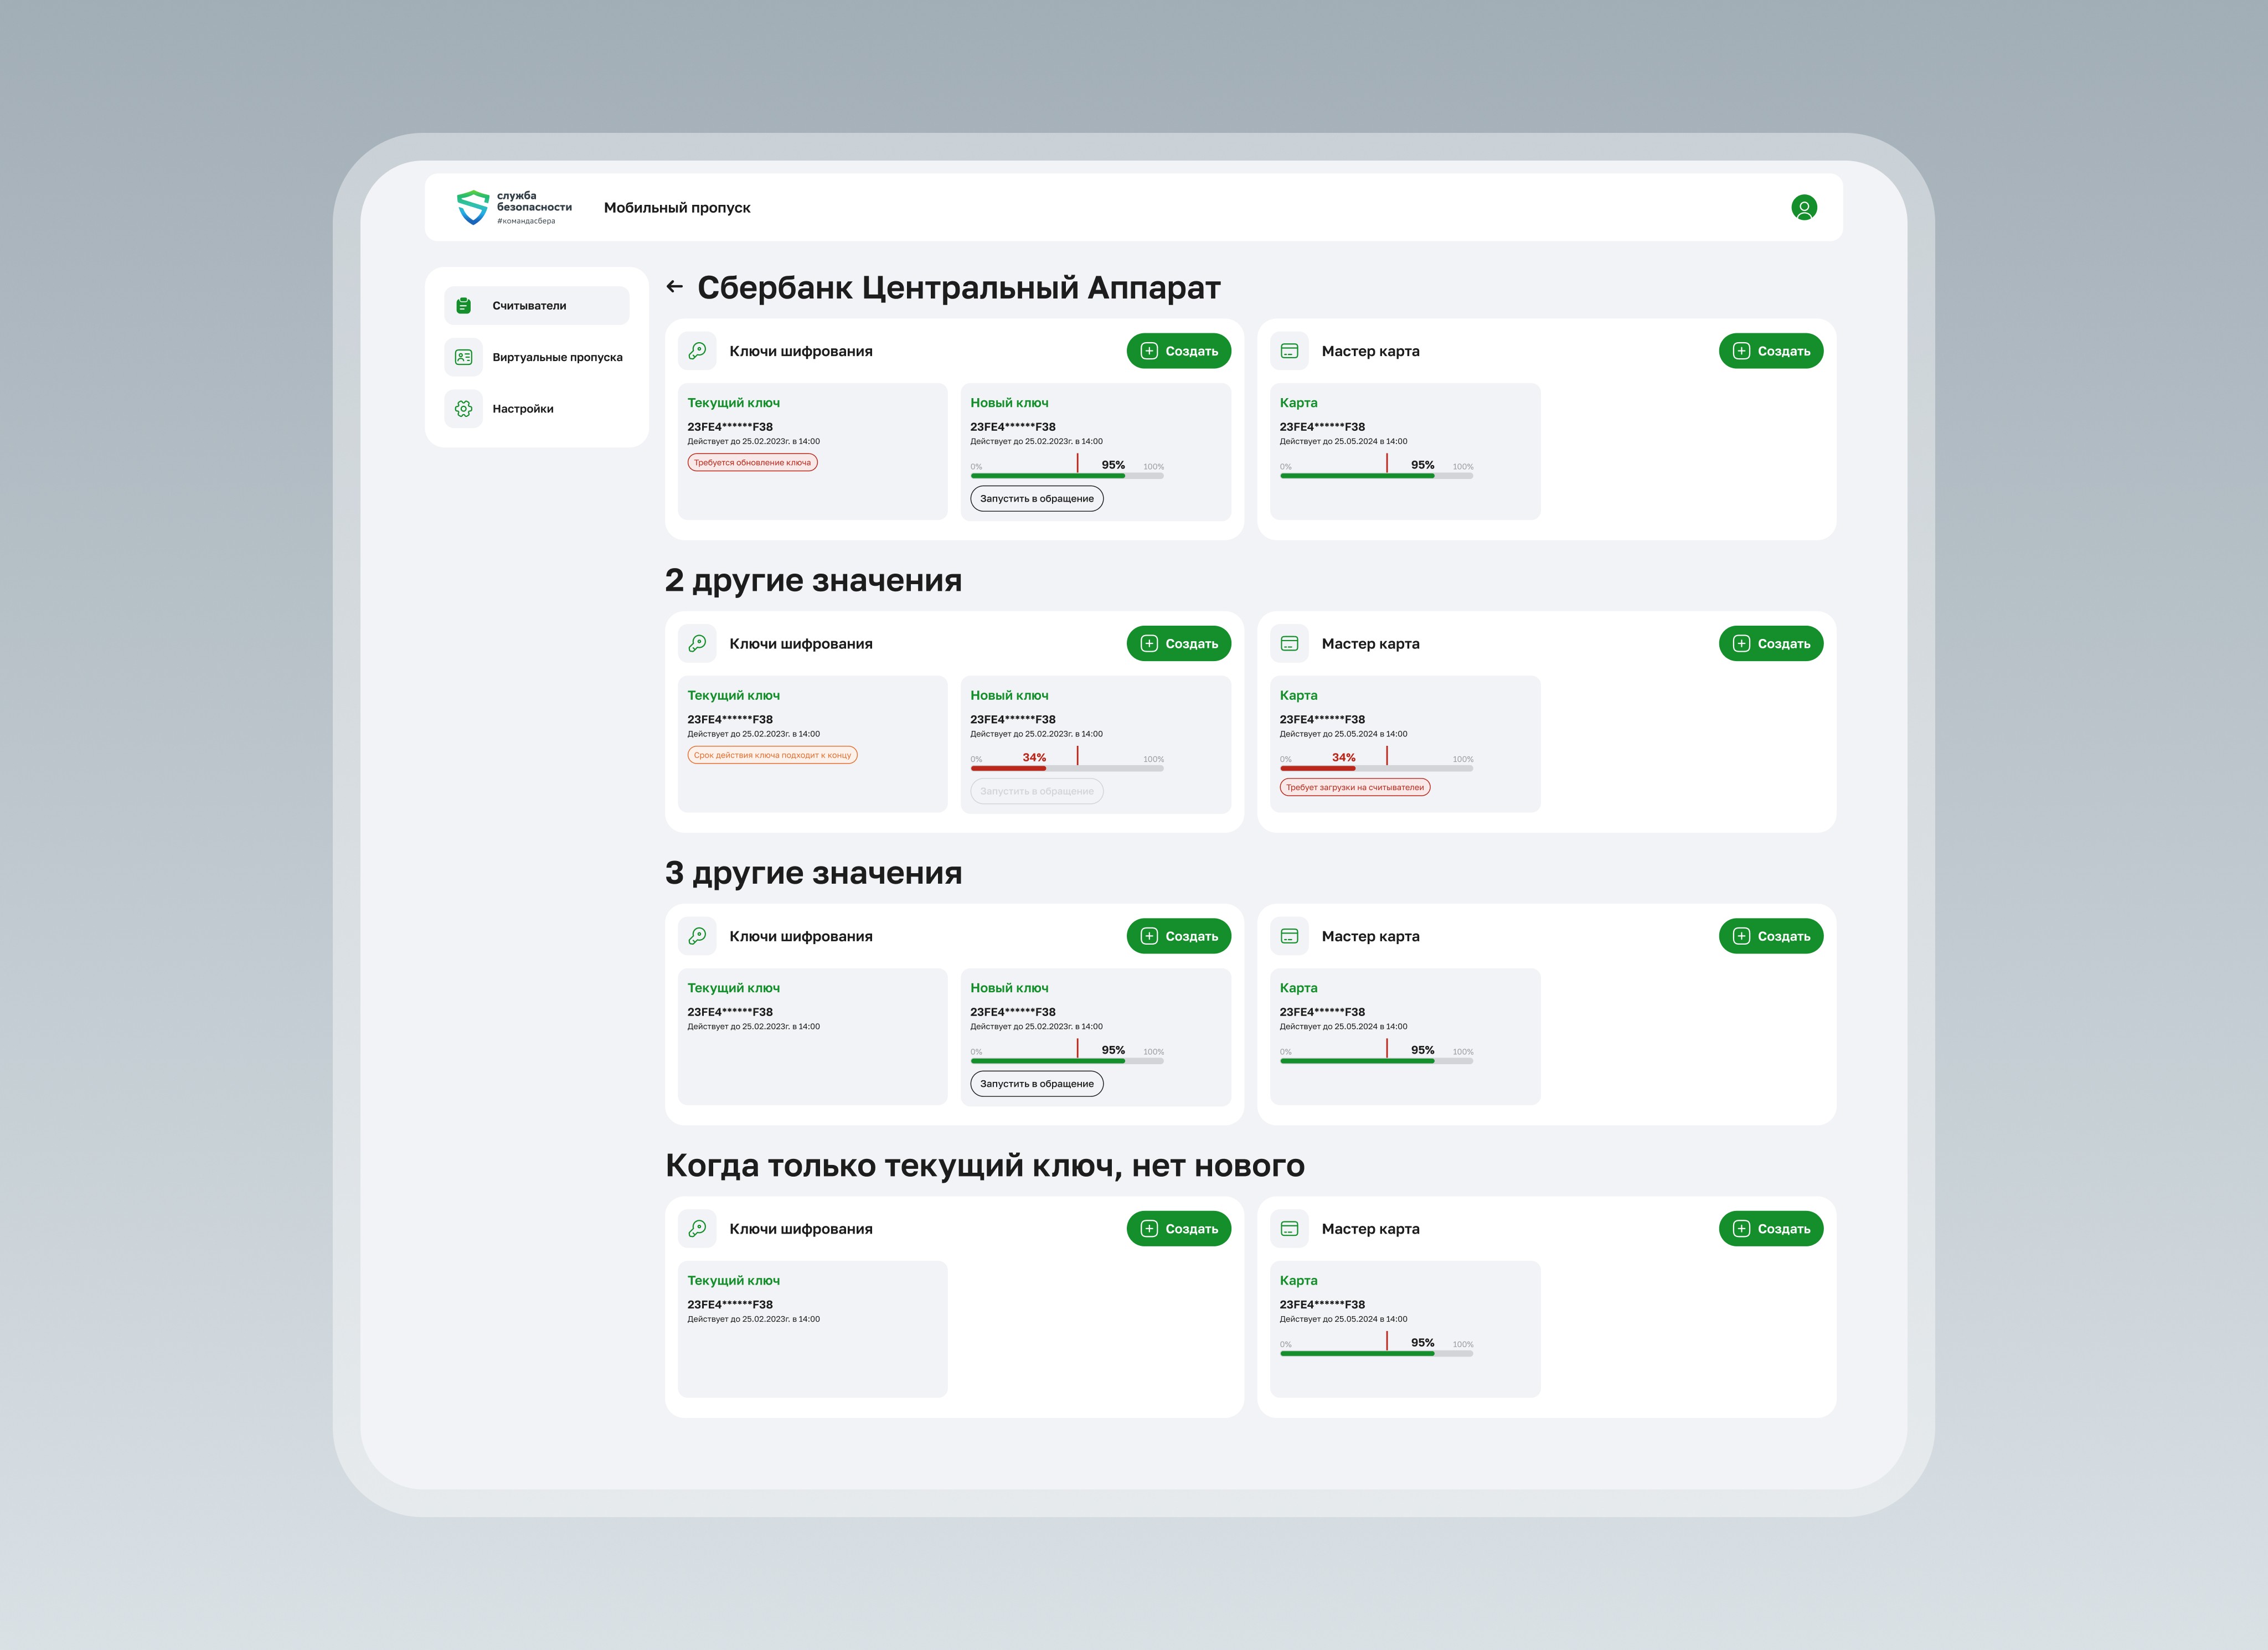
Task: Create a key under 'Когда только текущий ключ, нет нового'
Action: (x=1179, y=1229)
